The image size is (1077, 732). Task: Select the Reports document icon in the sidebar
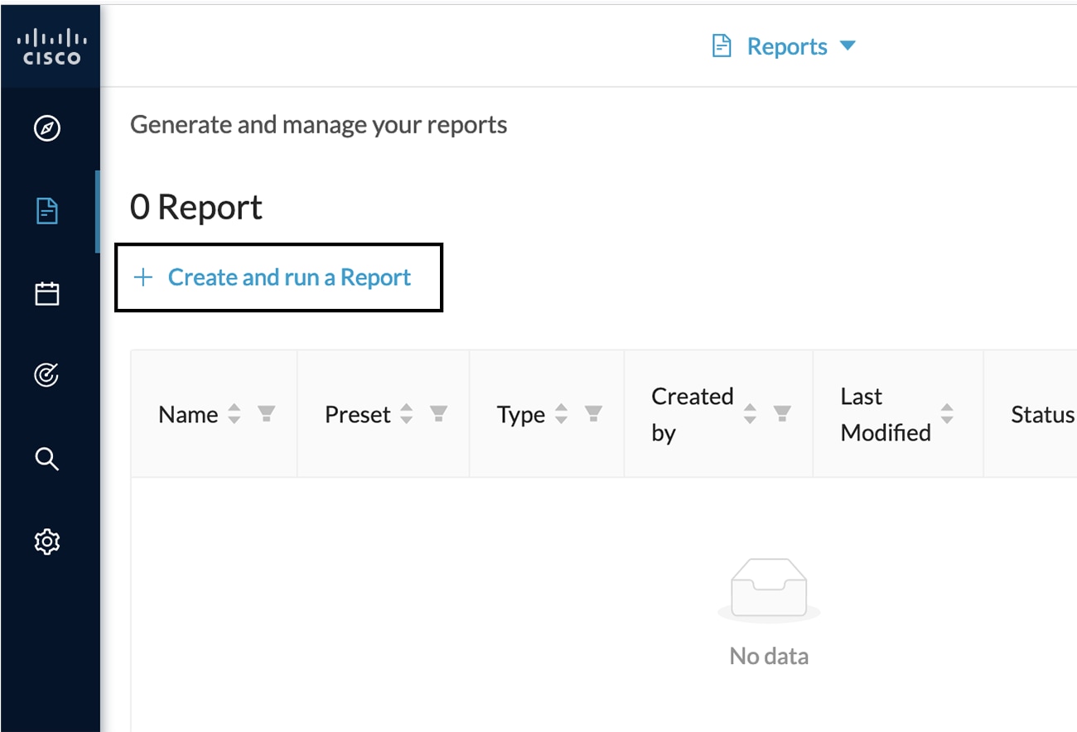48,210
